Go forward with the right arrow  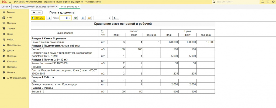click(x=39, y=12)
